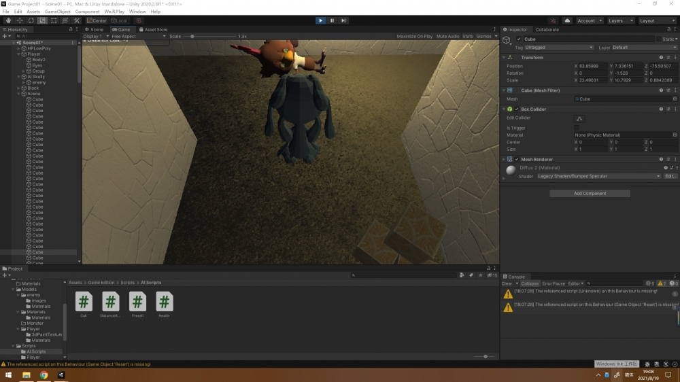680x382 pixels.
Task: Open the Stats overlay
Action: point(468,37)
